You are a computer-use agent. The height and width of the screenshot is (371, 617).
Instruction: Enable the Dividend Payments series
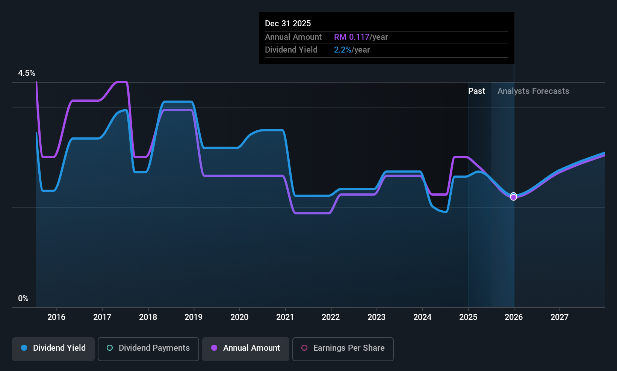pos(148,349)
